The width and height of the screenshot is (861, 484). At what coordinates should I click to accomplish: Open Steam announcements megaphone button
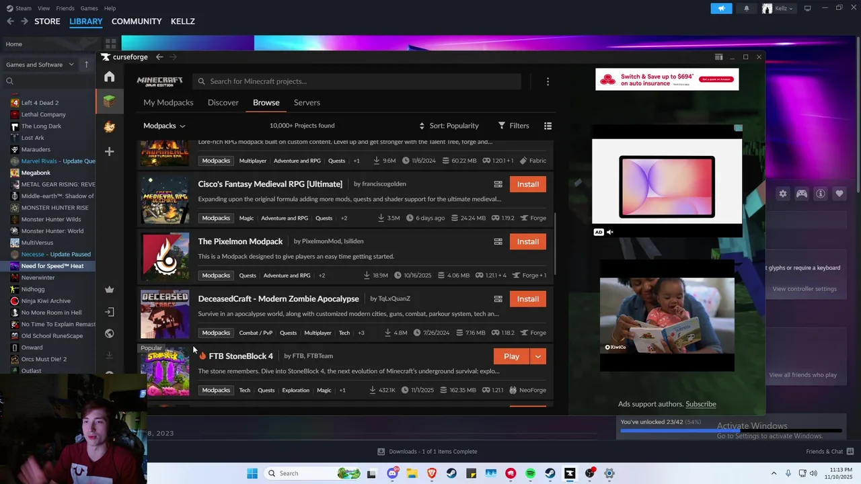pyautogui.click(x=721, y=8)
